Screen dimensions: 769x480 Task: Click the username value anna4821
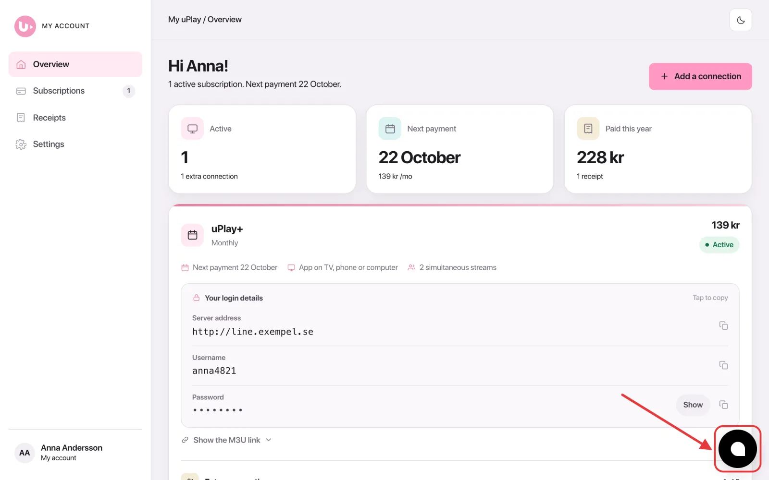[x=214, y=371]
